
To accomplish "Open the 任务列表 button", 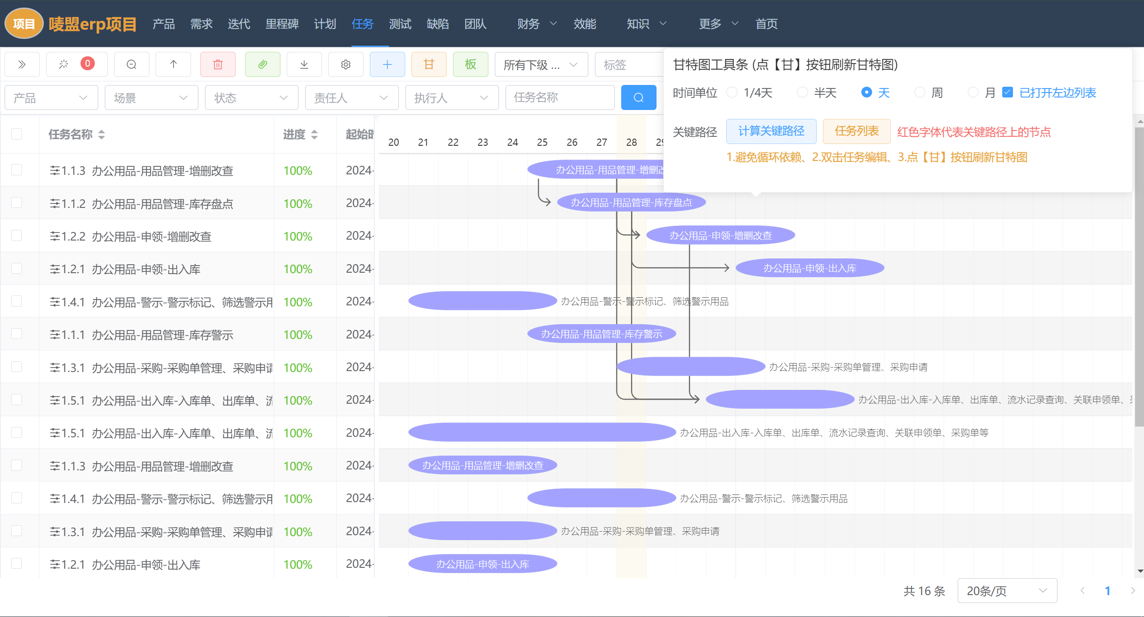I will point(856,131).
